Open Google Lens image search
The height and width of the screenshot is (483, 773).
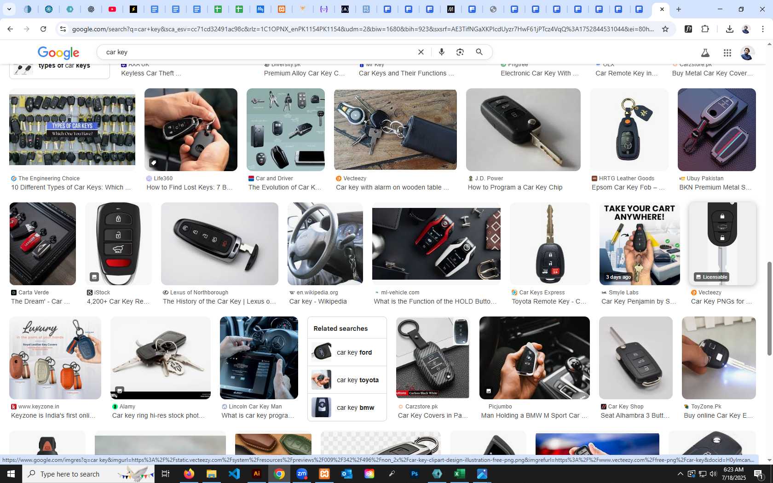point(460,52)
